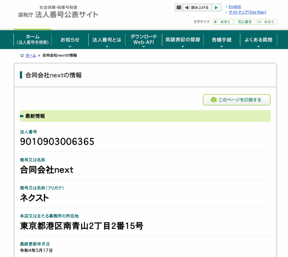Screen dimensions: 288x257
Task: Open the ダウンロード Web-API navigation menu
Action: pos(144,39)
